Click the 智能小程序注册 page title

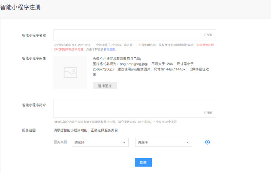click(20, 7)
